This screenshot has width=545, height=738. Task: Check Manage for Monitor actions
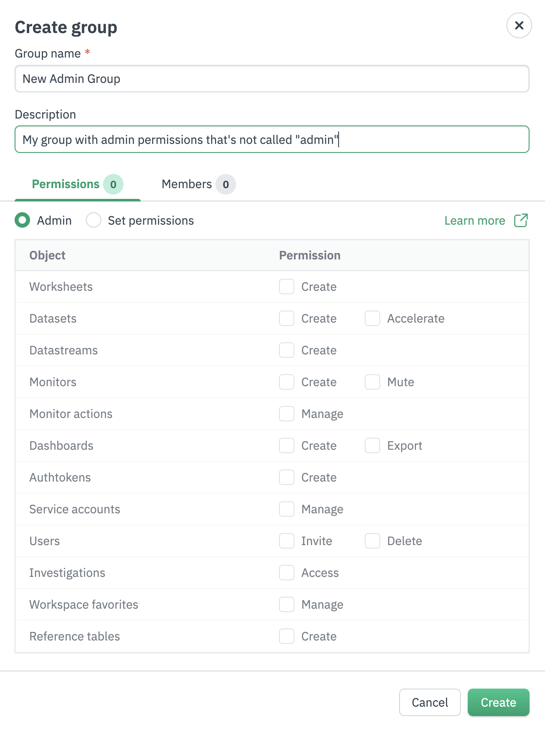287,414
